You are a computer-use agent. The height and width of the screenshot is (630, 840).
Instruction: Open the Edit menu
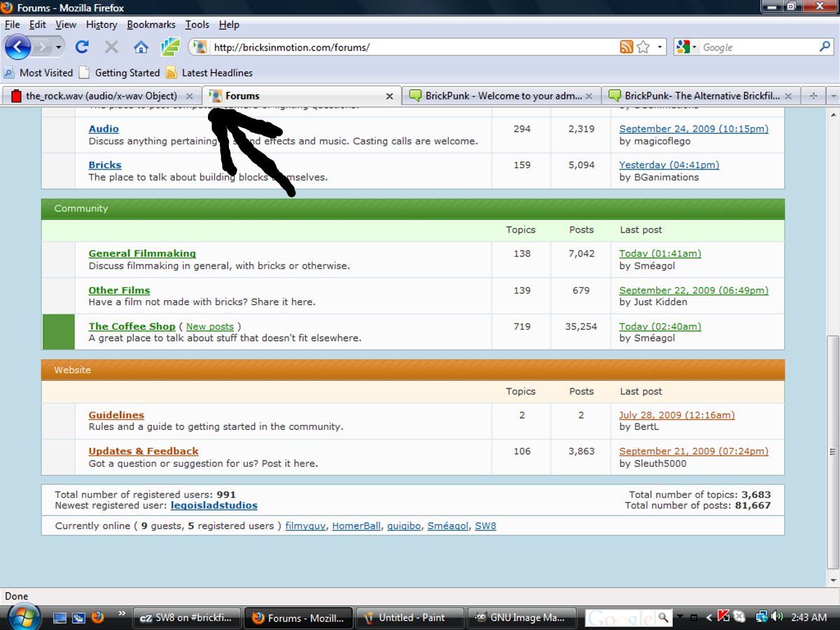[x=37, y=24]
